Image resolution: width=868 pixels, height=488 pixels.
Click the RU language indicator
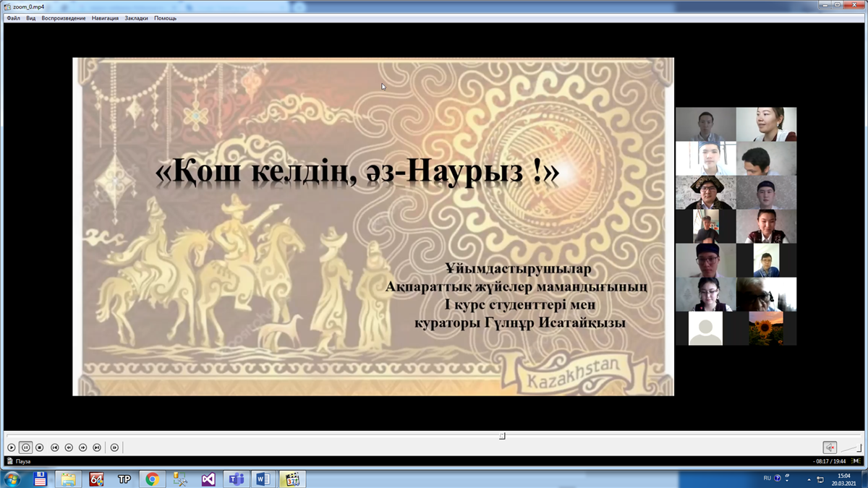coord(767,479)
